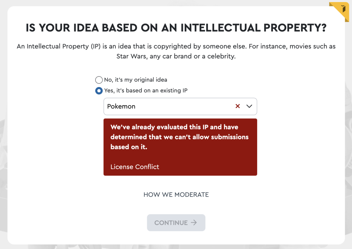
Task: Click the bold "We've already evaluated this IP" warning
Action: 174,127
